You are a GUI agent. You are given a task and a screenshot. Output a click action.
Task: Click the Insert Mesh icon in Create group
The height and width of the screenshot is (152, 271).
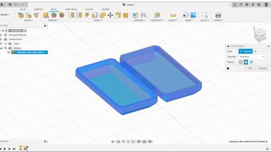21,15
